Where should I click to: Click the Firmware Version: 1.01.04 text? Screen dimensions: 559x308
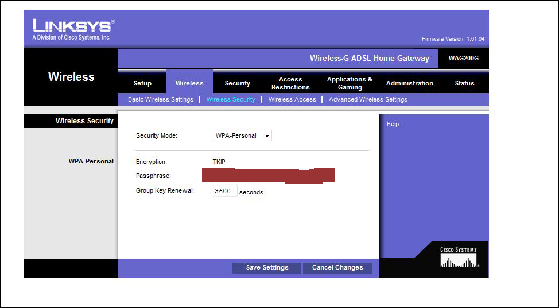[453, 39]
